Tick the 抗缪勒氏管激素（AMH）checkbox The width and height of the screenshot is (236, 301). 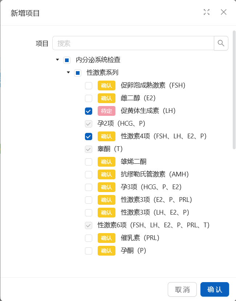(89, 175)
